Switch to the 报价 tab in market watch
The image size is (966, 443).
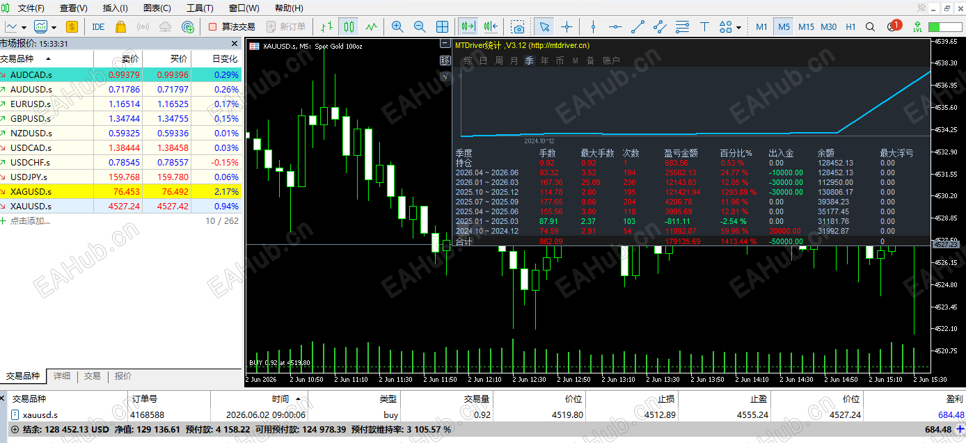click(123, 376)
